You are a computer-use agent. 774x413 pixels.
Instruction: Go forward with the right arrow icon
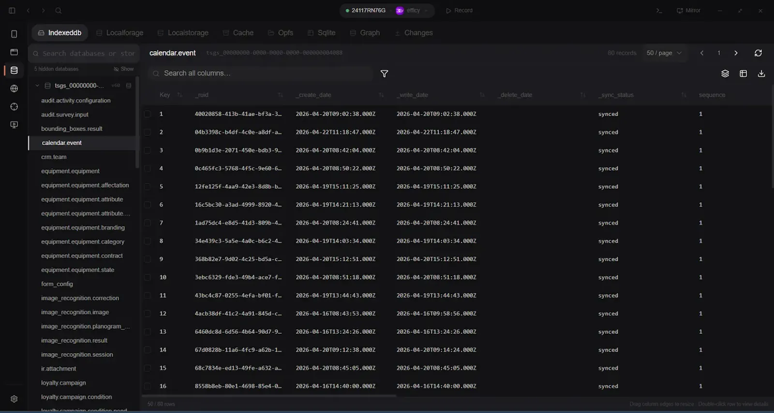43,11
